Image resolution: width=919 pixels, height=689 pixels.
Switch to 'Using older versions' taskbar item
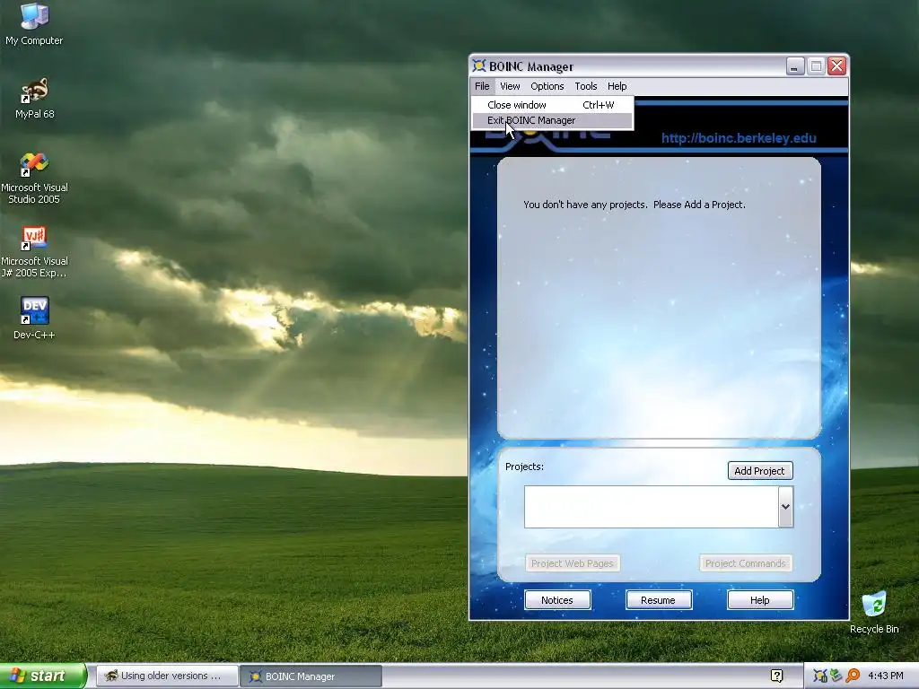point(166,676)
